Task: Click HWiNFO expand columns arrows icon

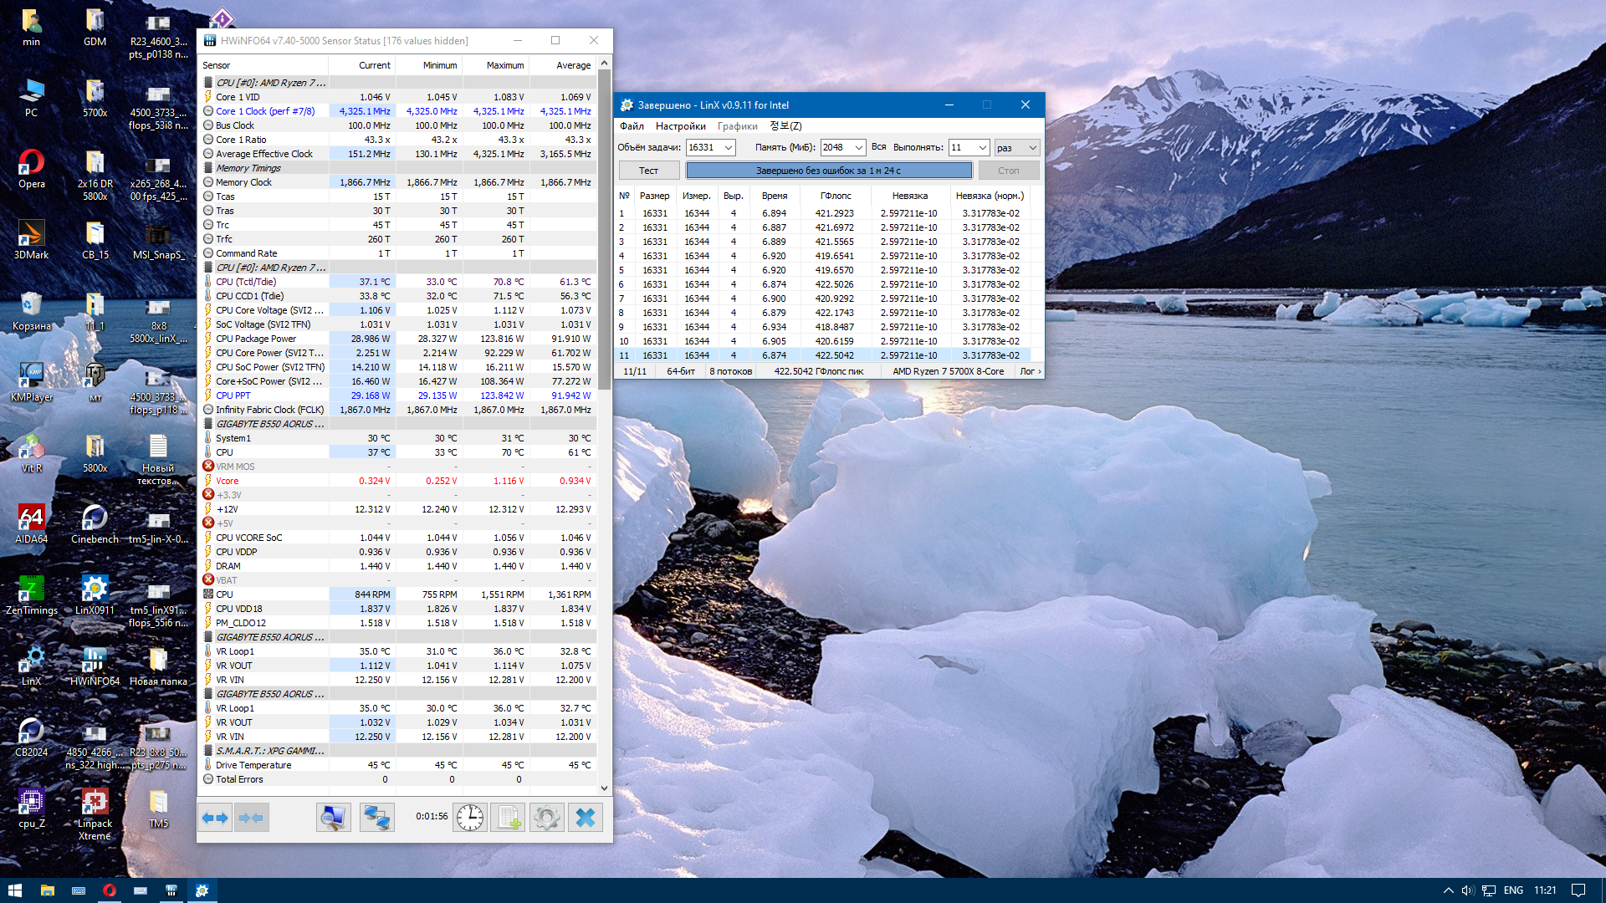Action: pyautogui.click(x=216, y=818)
